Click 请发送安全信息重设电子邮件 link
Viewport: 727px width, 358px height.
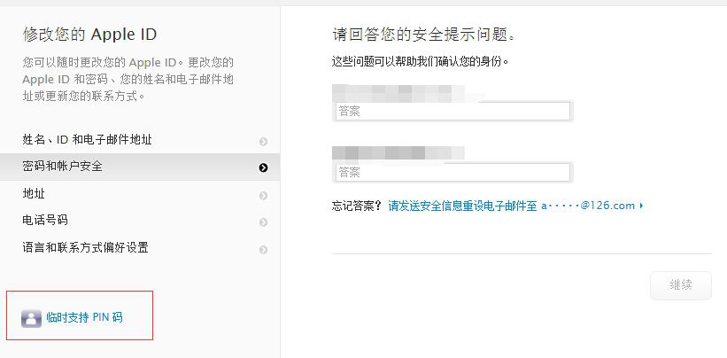462,206
